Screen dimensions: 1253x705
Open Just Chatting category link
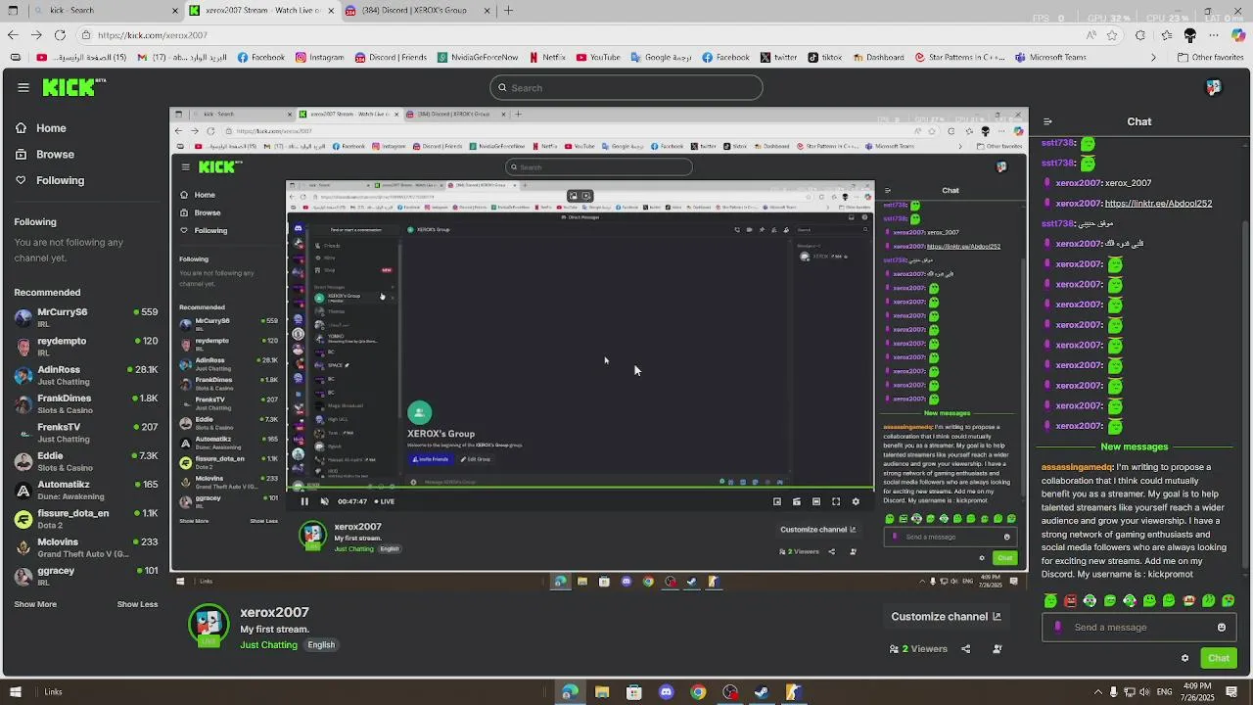pyautogui.click(x=268, y=645)
